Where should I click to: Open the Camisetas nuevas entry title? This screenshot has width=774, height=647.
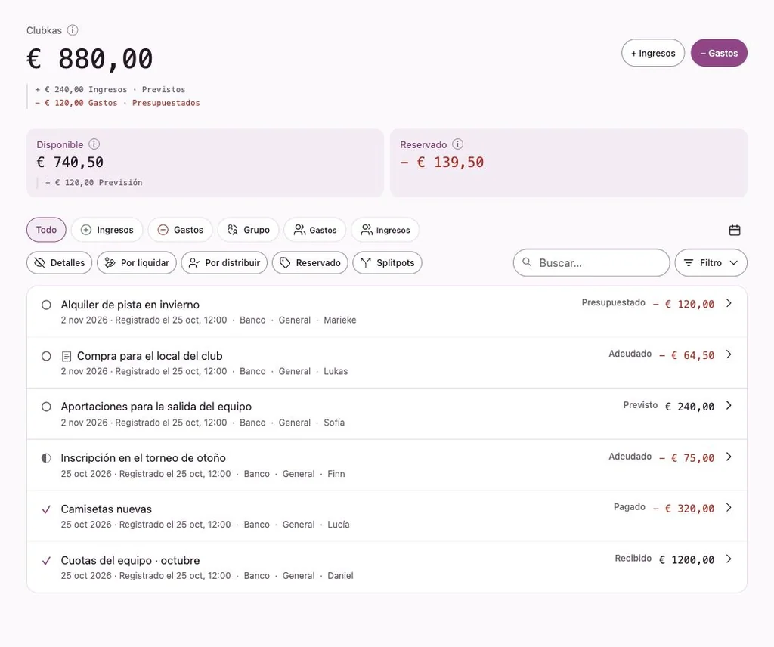[106, 509]
